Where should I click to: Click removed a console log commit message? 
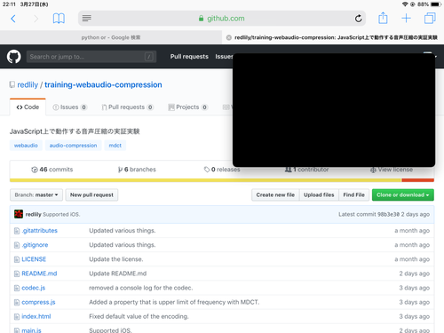141,288
